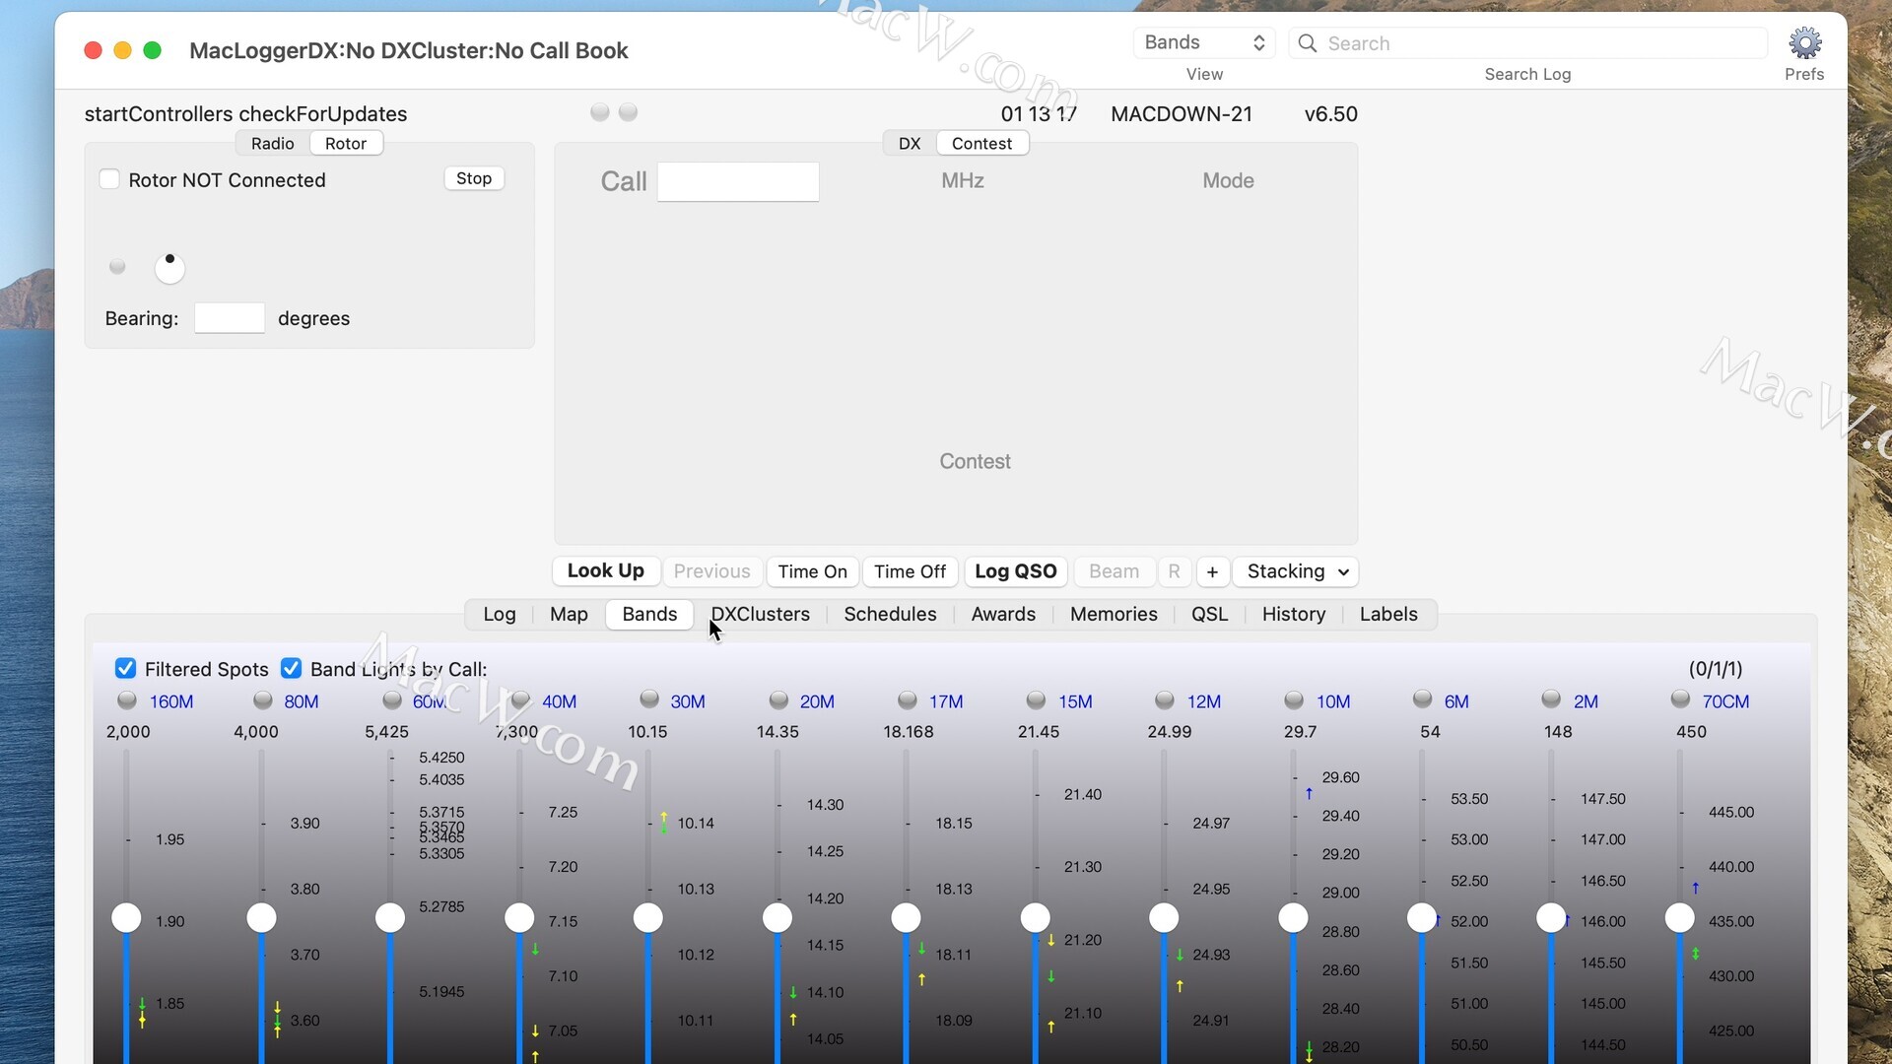Open the Labels tab
The height and width of the screenshot is (1064, 1892).
[x=1388, y=614]
